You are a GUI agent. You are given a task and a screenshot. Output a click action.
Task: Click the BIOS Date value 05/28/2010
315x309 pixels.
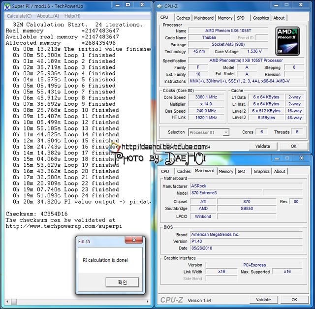click(x=246, y=248)
